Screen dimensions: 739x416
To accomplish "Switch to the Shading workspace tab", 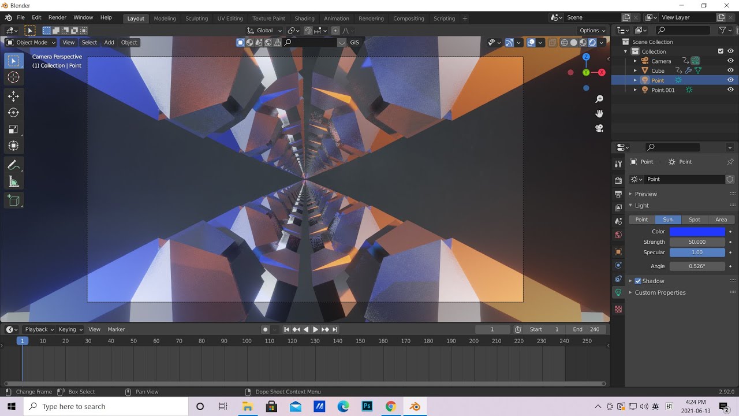I will click(304, 18).
